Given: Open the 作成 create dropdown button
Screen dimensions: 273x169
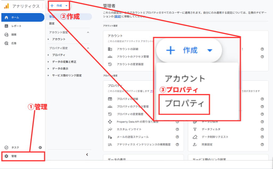Looking at the screenshot, I should point(59,6).
